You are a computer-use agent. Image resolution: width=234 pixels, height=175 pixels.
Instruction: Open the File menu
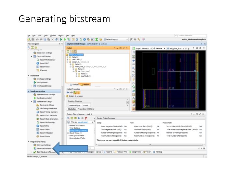[x=29, y=35]
